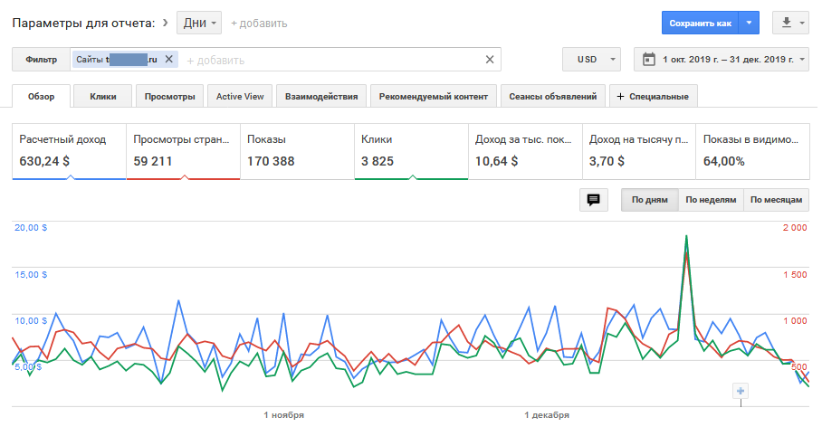The image size is (822, 427).
Task: Click the Сохранить как button
Action: 700,23
